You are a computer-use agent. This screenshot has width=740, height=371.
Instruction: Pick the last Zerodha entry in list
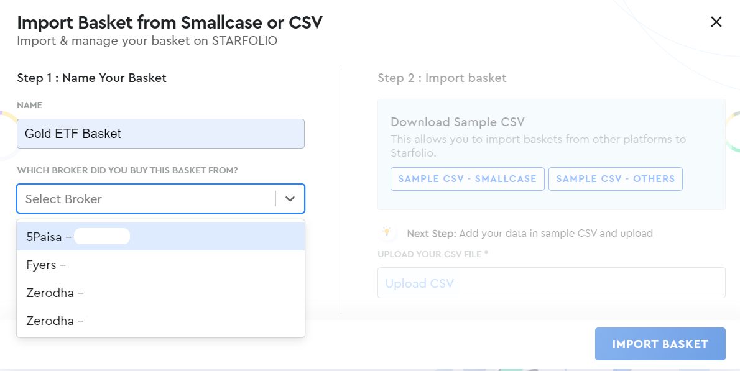tap(160, 321)
